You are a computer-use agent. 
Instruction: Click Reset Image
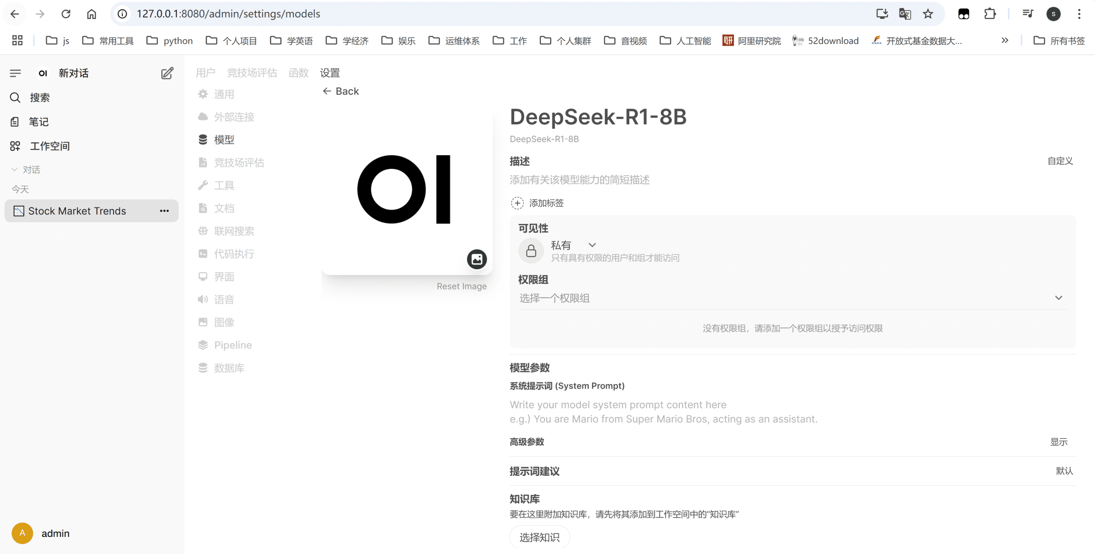[x=462, y=286]
